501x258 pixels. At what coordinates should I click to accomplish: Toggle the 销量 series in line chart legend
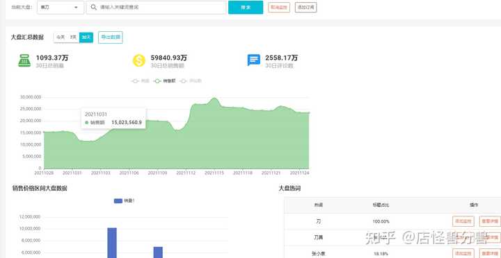141,81
